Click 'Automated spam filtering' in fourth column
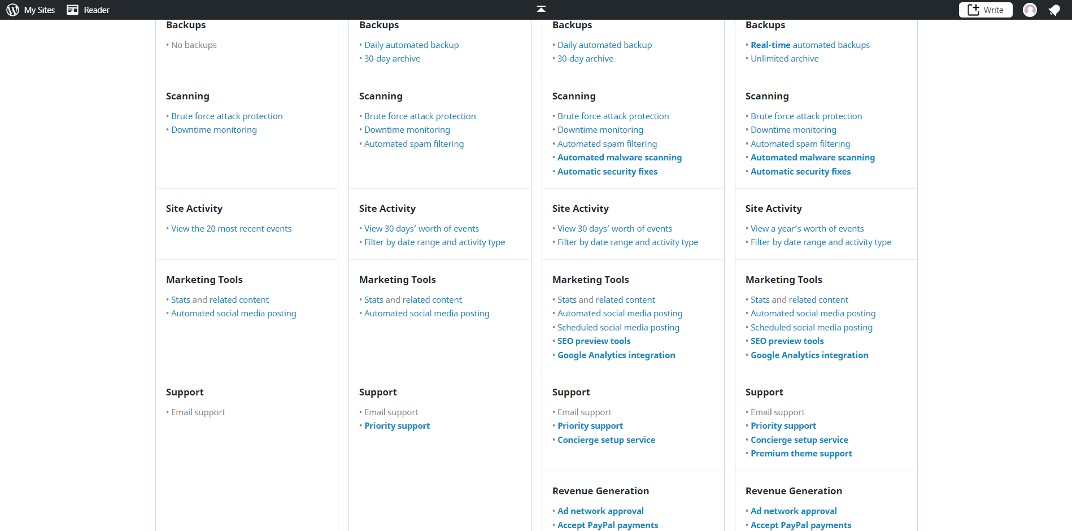The image size is (1072, 531). 800,144
